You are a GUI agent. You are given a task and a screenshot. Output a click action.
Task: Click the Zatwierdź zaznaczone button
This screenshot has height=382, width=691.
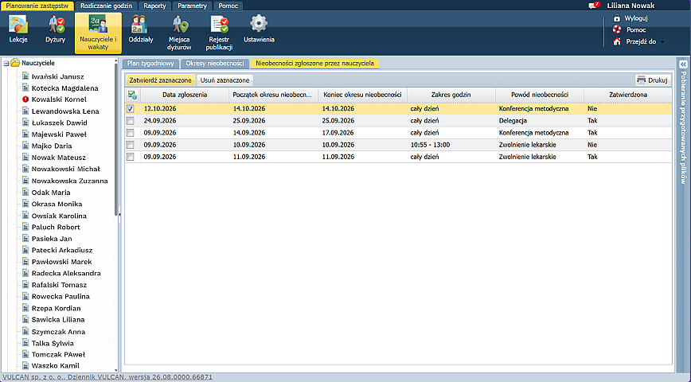click(x=161, y=80)
